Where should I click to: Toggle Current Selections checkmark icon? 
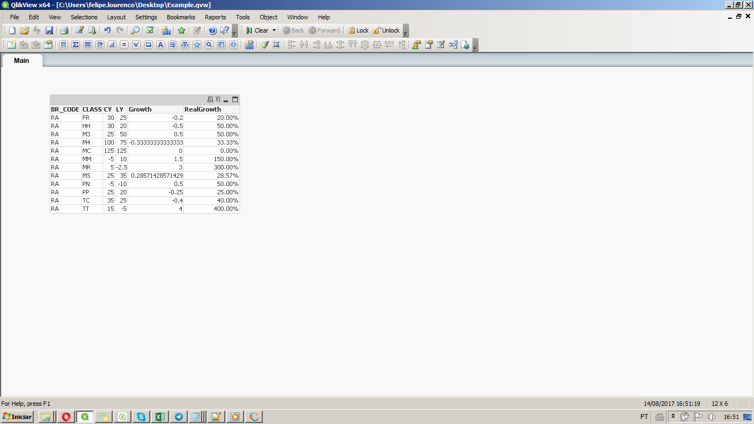tap(150, 30)
